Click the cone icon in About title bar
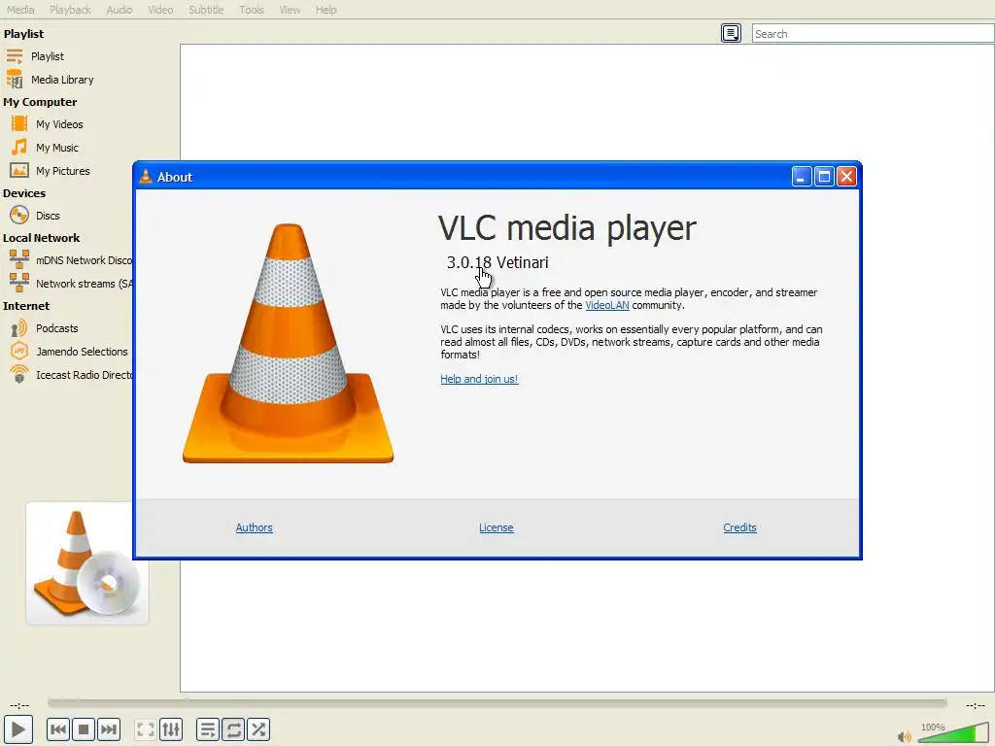Screen dimensions: 995x746 point(146,177)
